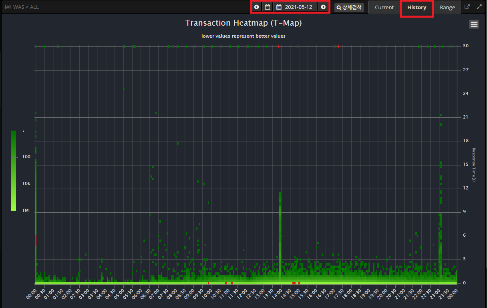The width and height of the screenshot is (487, 308).
Task: Open the chart hamburger menu
Action: coord(474,24)
